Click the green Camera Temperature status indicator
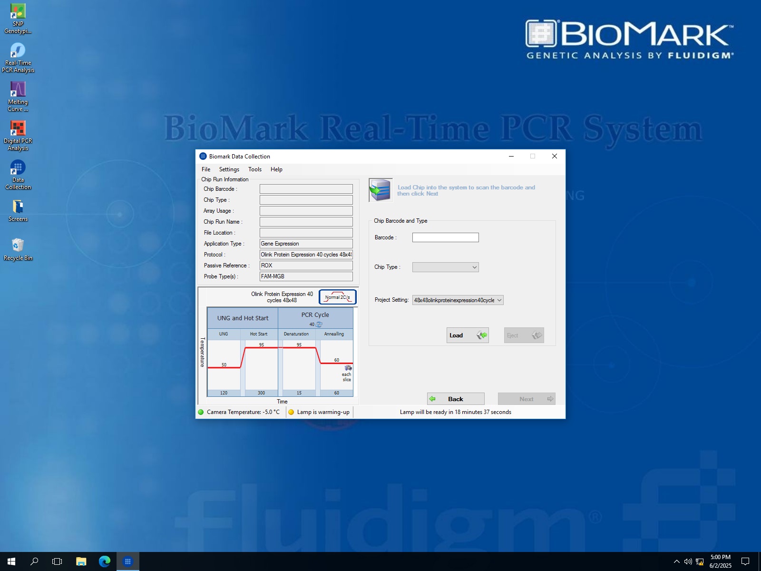The width and height of the screenshot is (761, 571). tap(201, 412)
